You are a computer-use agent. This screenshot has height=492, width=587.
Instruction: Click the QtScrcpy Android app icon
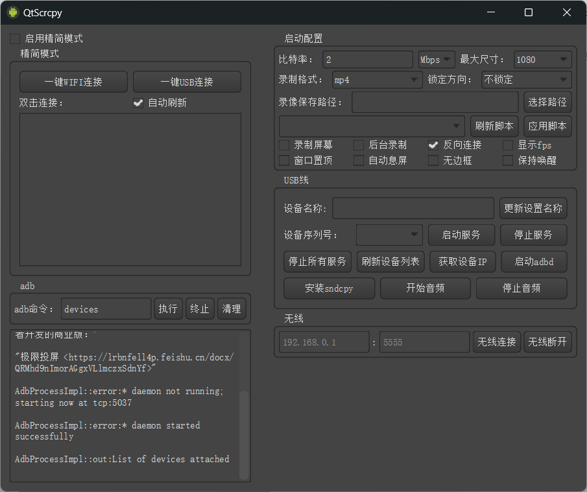[13, 12]
